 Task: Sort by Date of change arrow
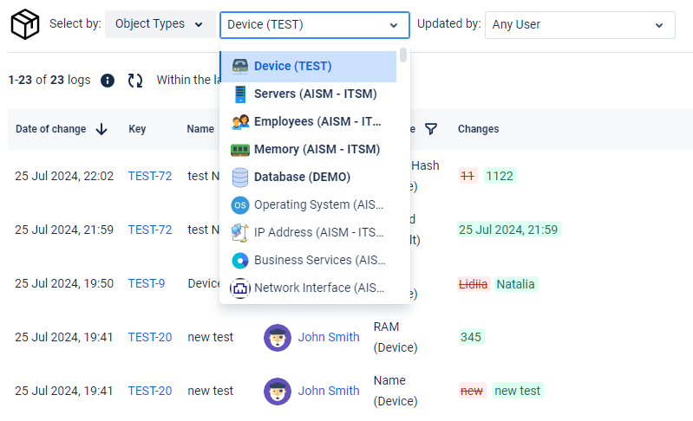tap(101, 129)
